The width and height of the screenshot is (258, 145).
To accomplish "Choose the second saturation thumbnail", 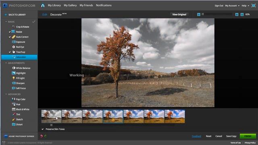I will [x=72, y=116].
